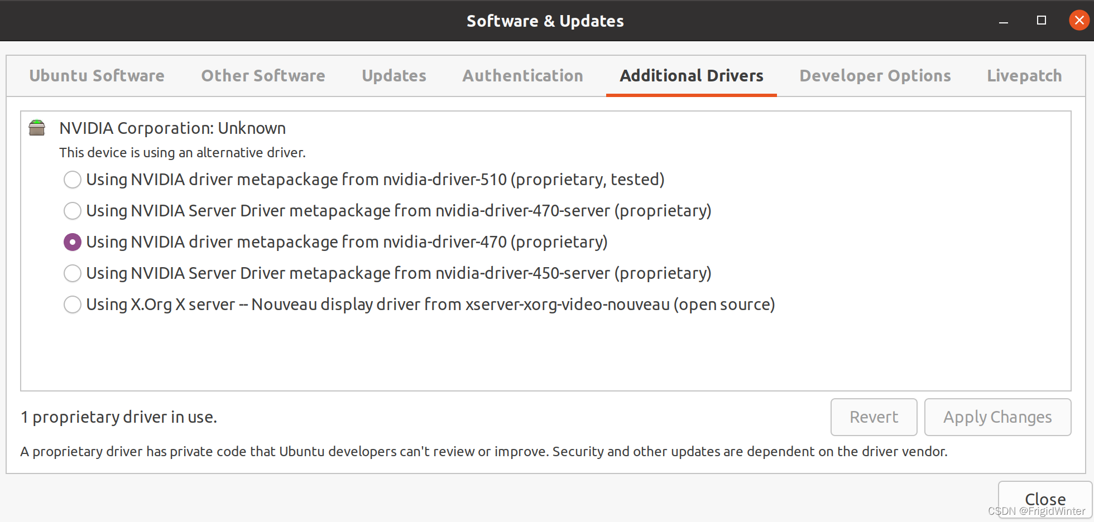Maximize the Software & Updates window
The image size is (1094, 522).
point(1042,21)
